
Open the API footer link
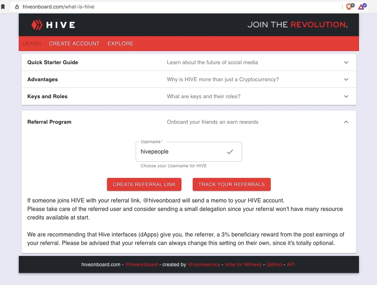pos(291,264)
